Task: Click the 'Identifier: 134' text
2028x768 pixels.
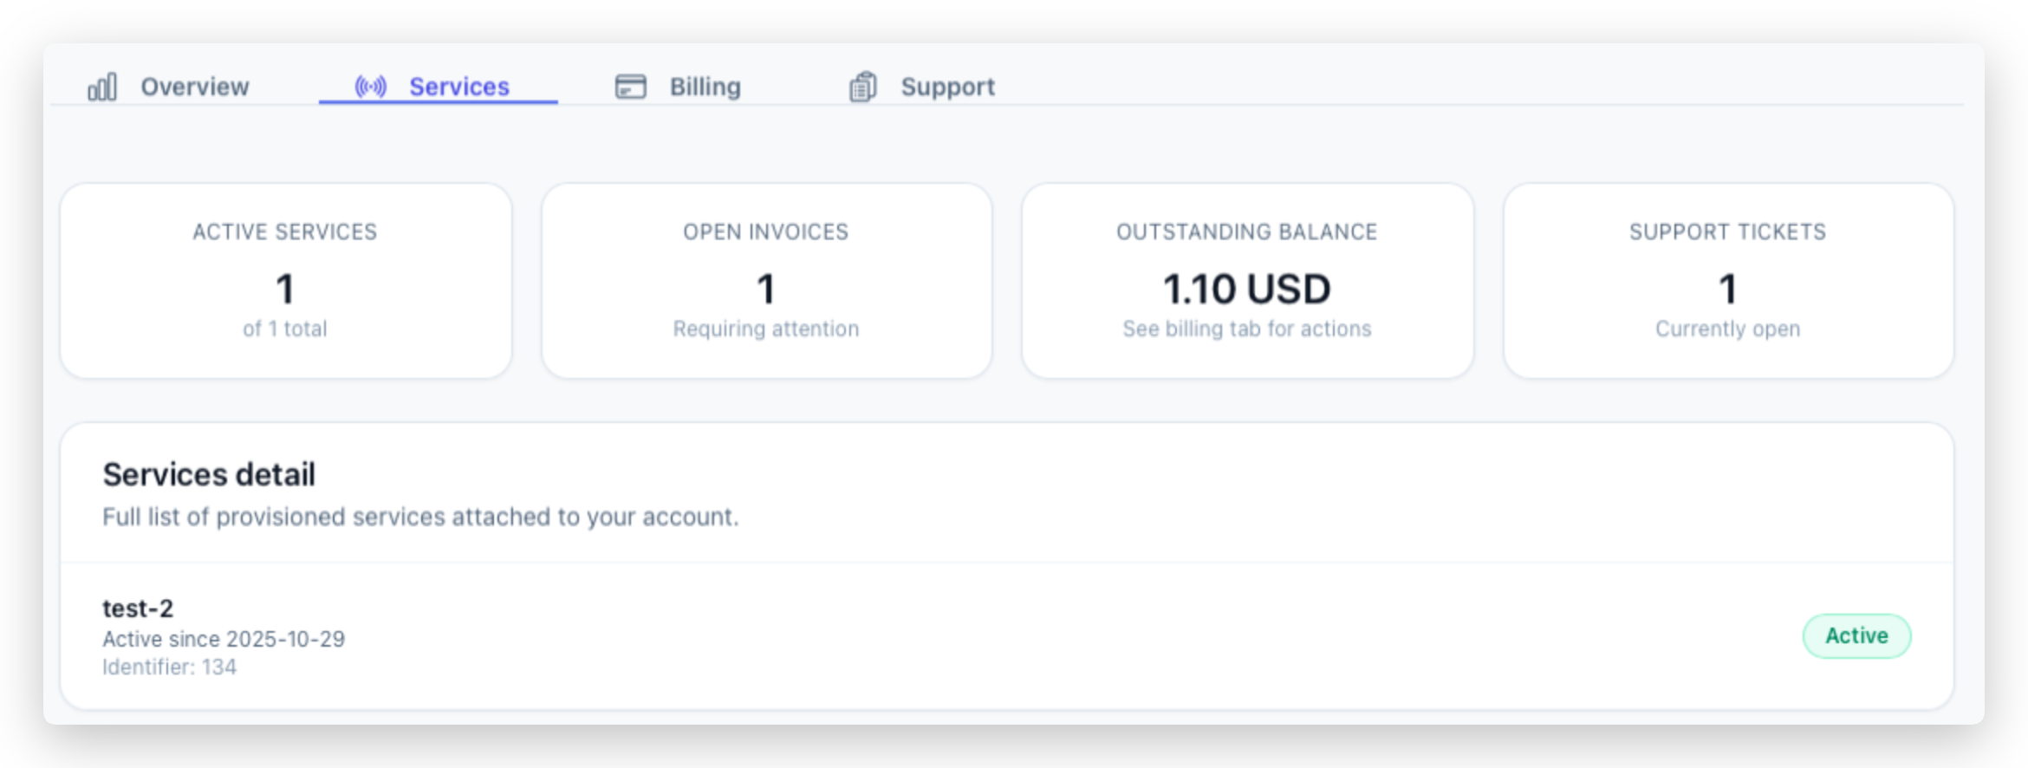Action: tap(169, 667)
